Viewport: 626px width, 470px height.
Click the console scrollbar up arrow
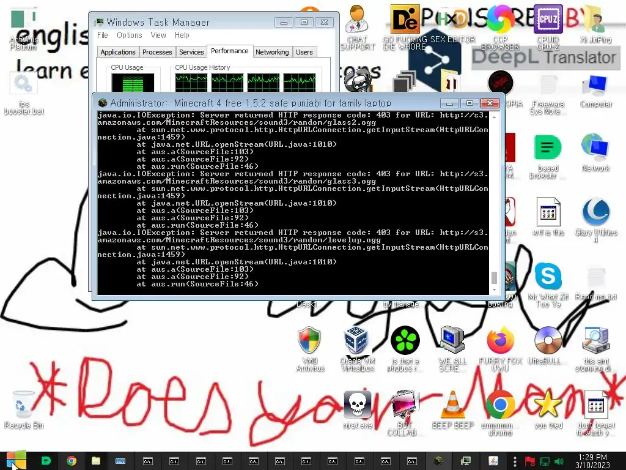494,117
